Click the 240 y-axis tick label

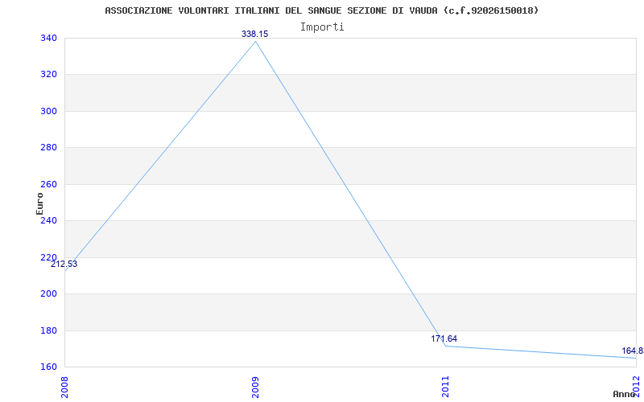point(48,220)
